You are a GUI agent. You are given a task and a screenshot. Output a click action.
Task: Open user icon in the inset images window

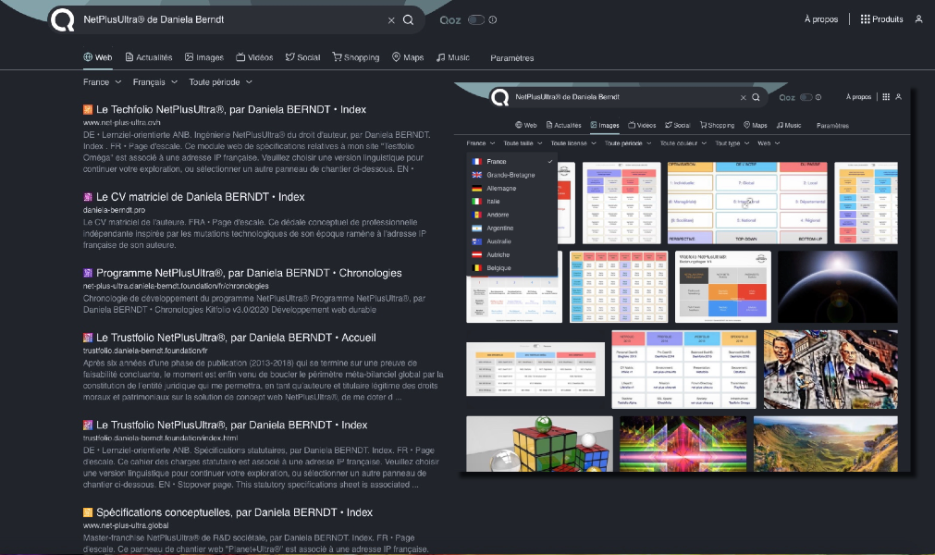(899, 96)
